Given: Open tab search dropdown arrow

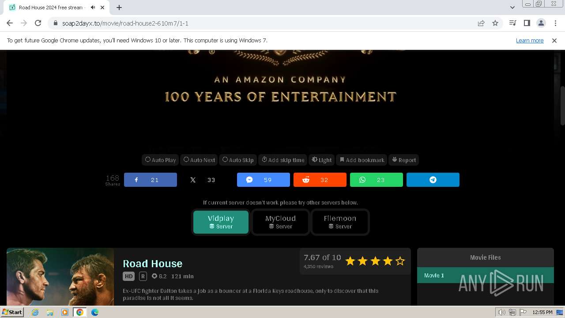Looking at the screenshot, I should 512,8.
